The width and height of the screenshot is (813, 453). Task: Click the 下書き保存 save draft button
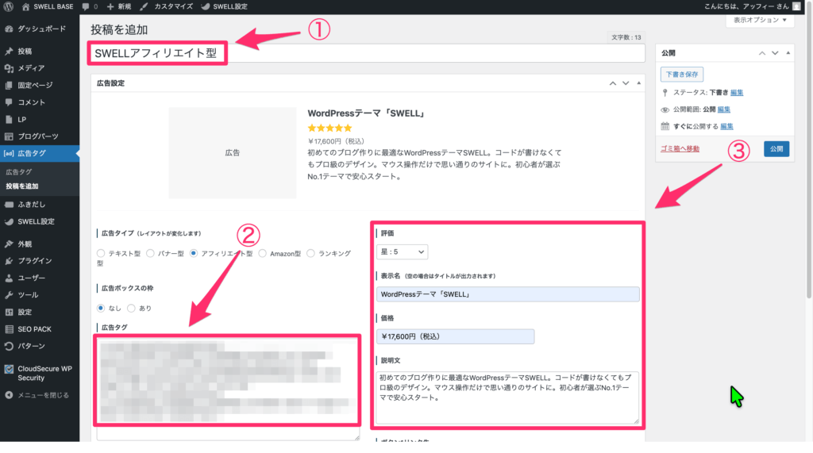[x=681, y=75]
